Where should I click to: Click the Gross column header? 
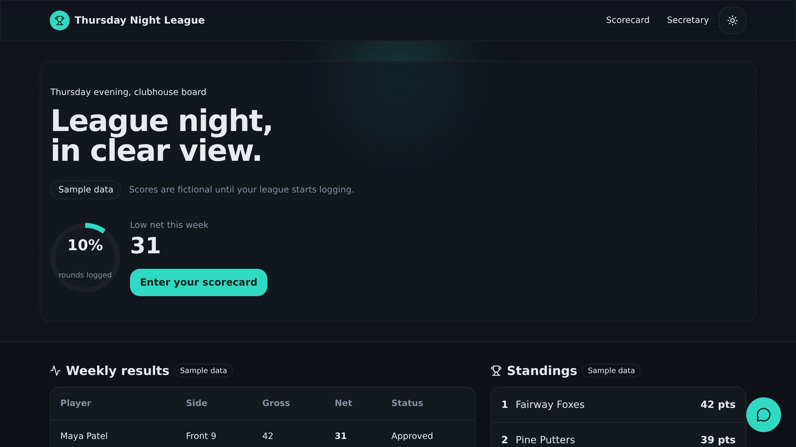[276, 403]
